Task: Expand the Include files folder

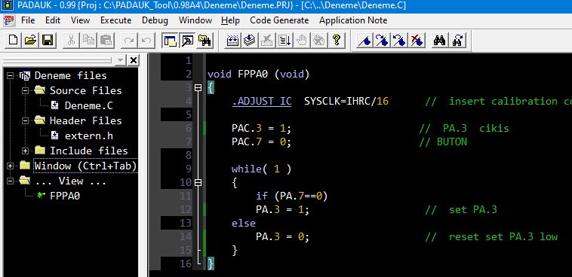Action: [x=25, y=151]
